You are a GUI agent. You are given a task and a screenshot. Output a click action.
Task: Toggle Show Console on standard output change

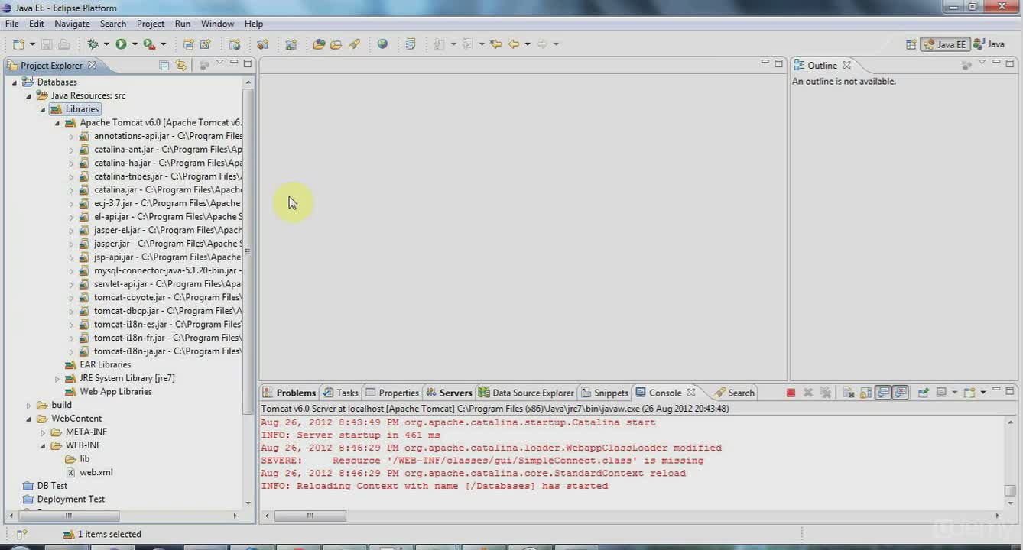(883, 393)
